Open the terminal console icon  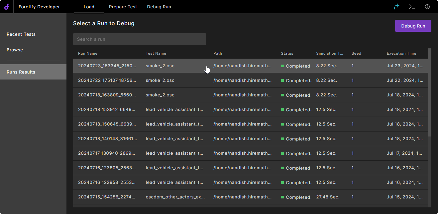(x=412, y=7)
